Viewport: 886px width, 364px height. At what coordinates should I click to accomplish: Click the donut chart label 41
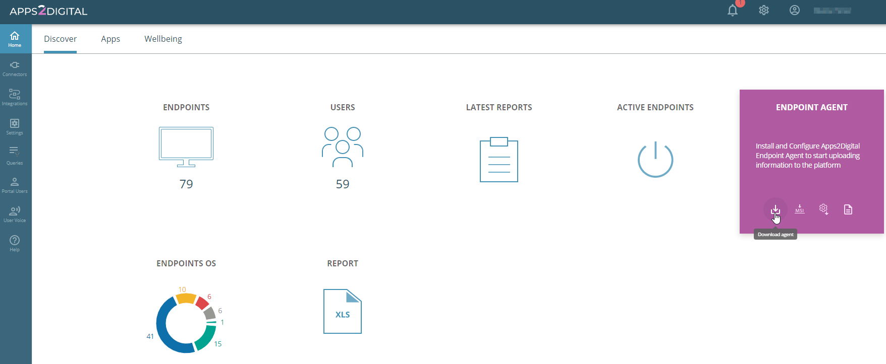[x=150, y=336]
